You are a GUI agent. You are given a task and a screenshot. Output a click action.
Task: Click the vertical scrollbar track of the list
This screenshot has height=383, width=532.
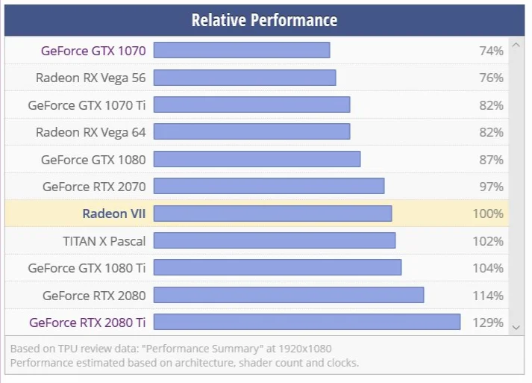(x=516, y=186)
